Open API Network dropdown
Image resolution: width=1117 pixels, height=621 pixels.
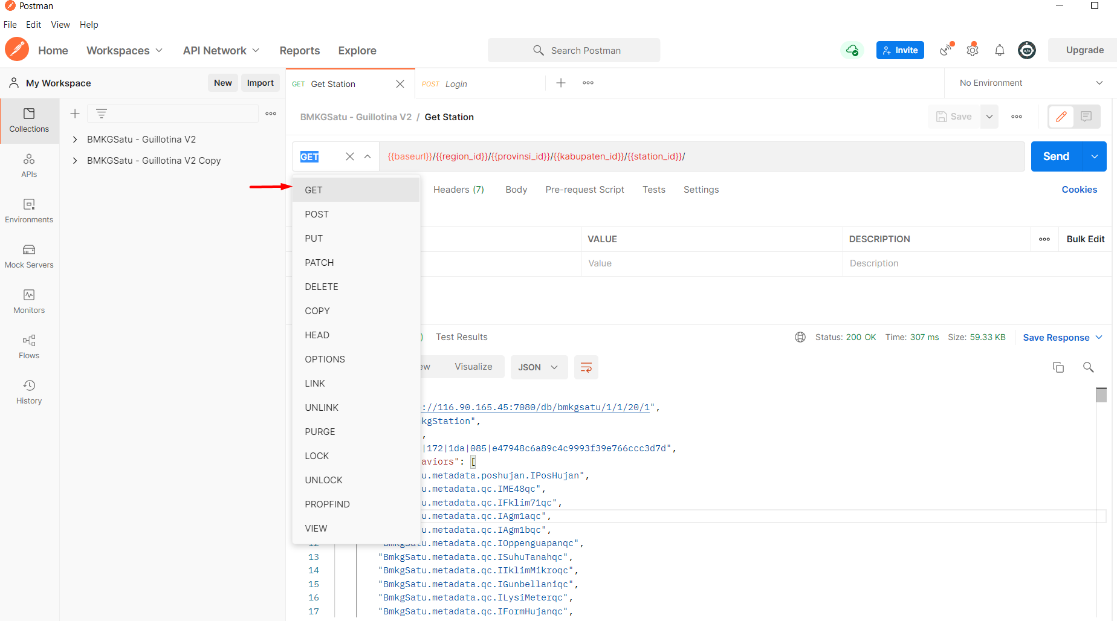tap(221, 51)
